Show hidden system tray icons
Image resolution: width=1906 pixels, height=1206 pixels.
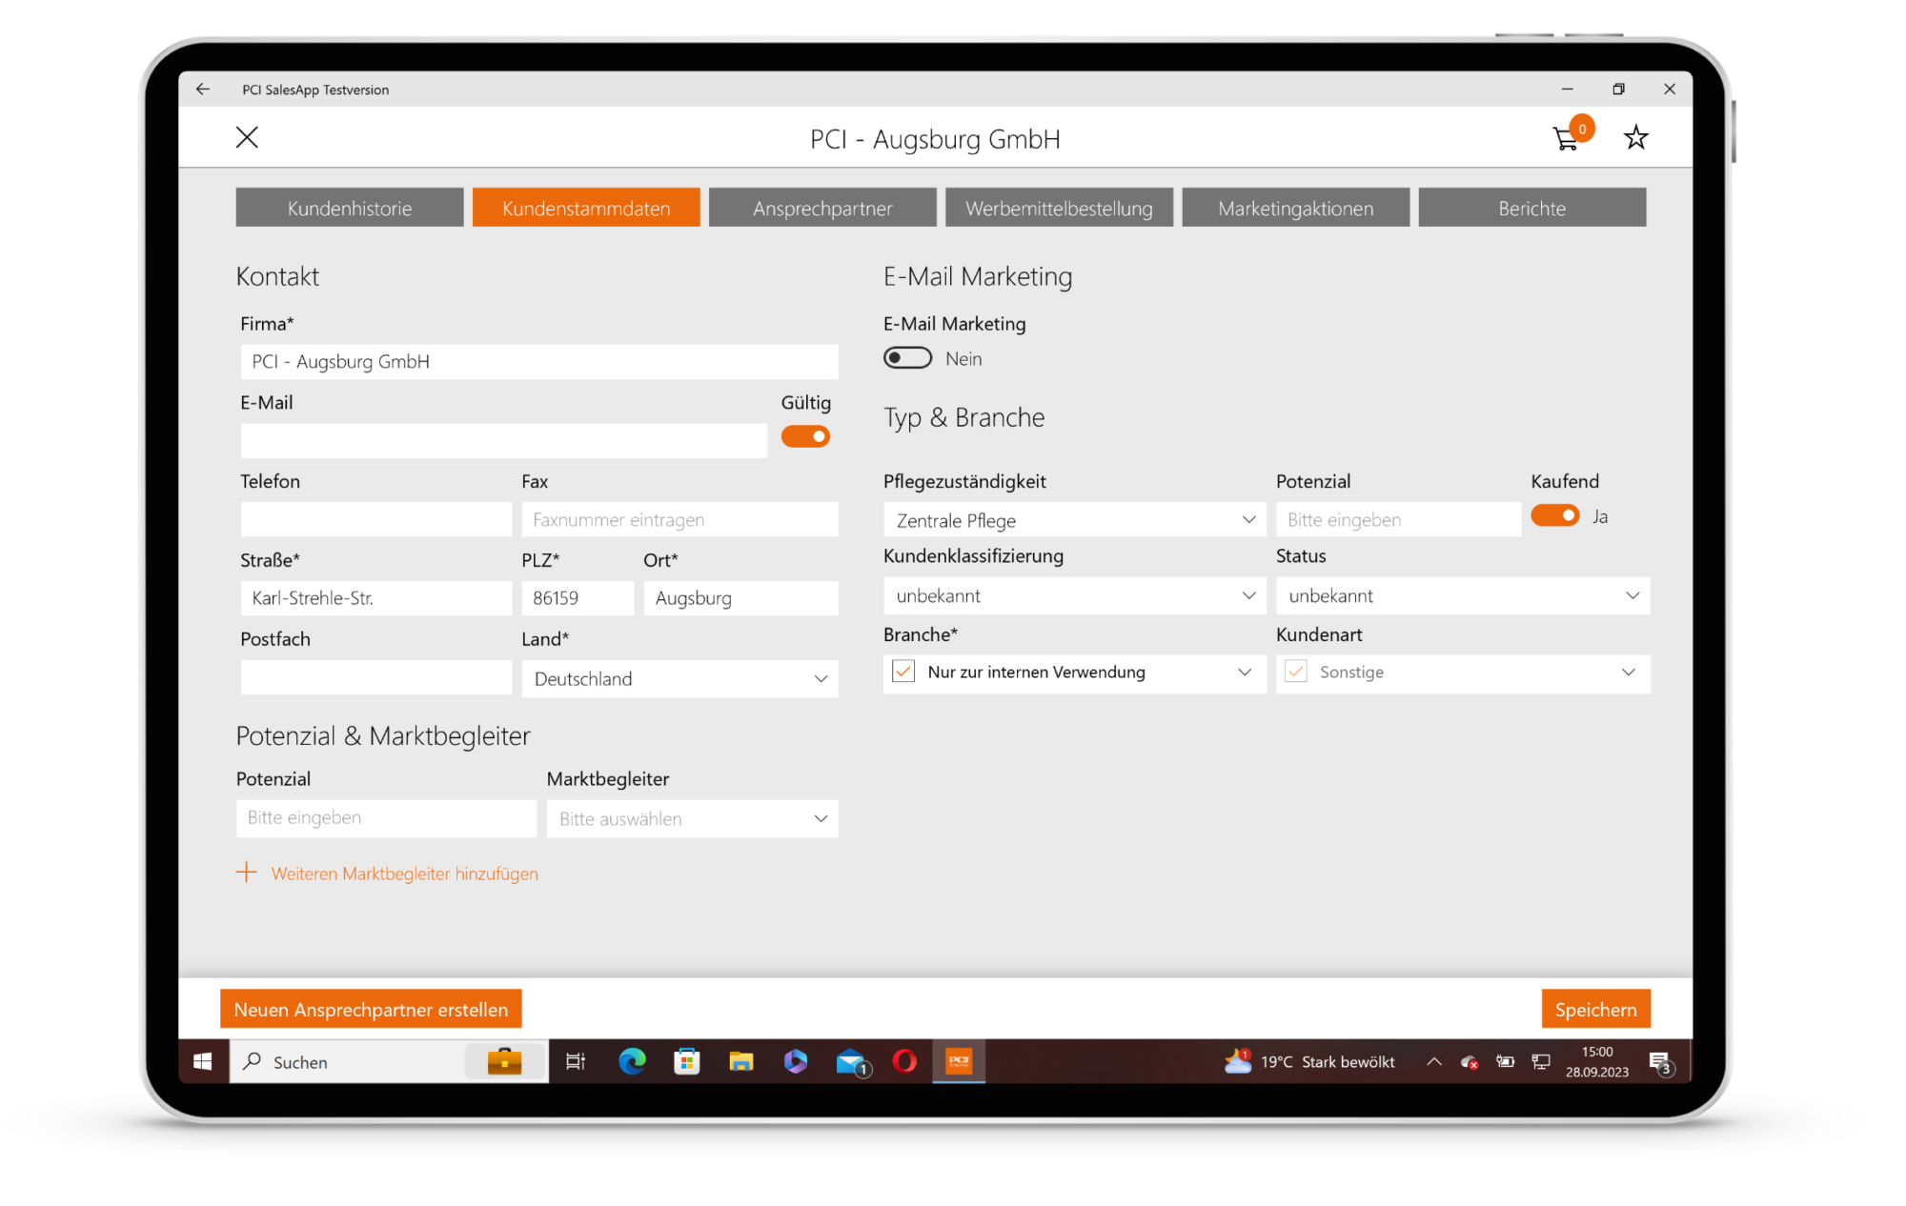click(1433, 1061)
